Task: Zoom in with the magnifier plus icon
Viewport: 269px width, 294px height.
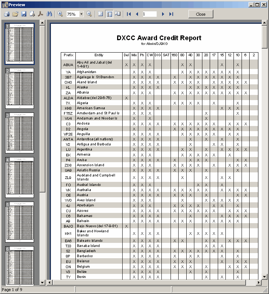Action: [x=60, y=14]
